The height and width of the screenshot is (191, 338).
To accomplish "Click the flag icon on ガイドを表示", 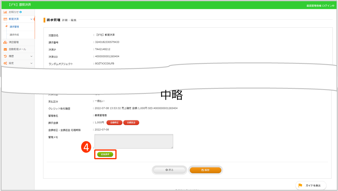I will 300,185.
